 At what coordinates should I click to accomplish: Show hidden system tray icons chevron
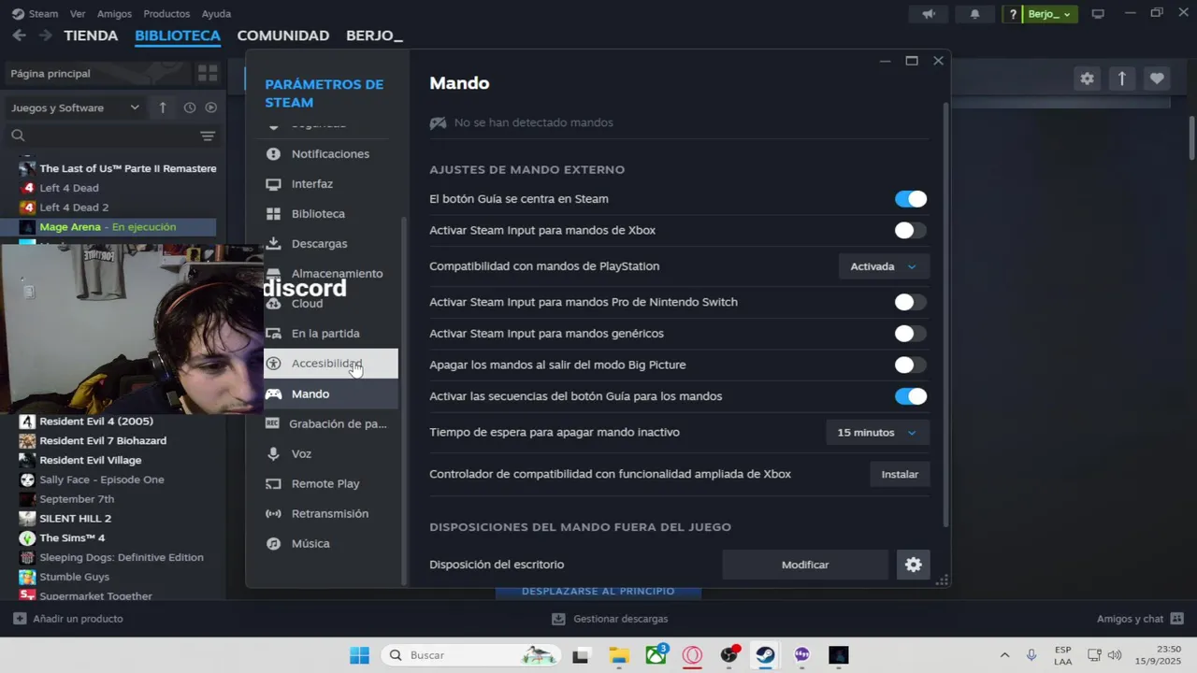click(x=1004, y=655)
